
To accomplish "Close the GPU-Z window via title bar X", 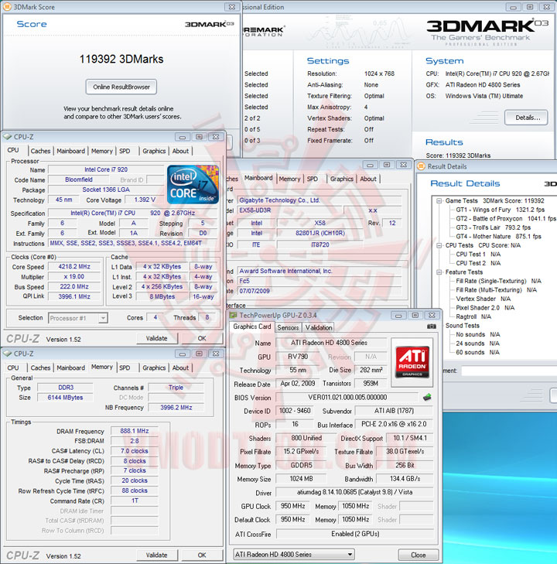I will [432, 316].
